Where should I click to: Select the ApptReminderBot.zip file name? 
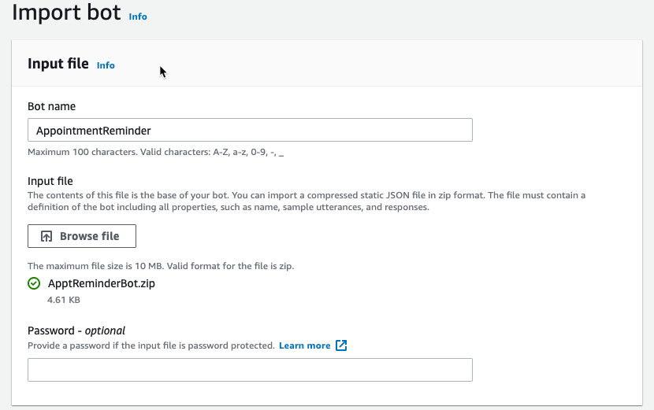pos(102,283)
